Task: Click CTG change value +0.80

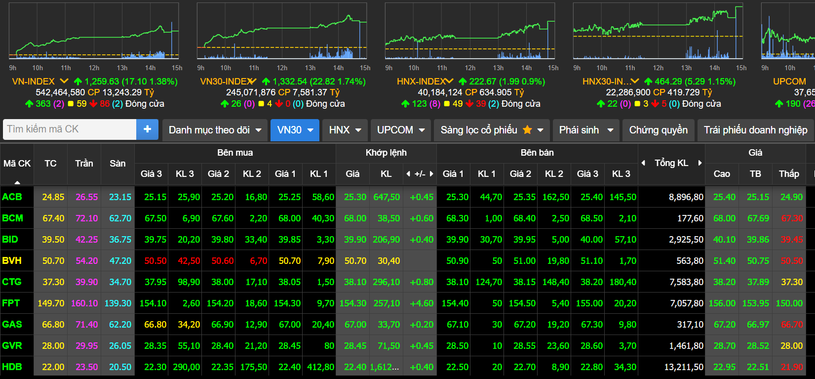Action: click(422, 282)
